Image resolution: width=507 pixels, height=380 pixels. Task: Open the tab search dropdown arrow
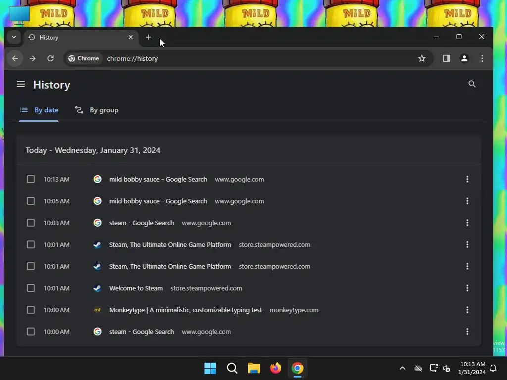tap(14, 37)
